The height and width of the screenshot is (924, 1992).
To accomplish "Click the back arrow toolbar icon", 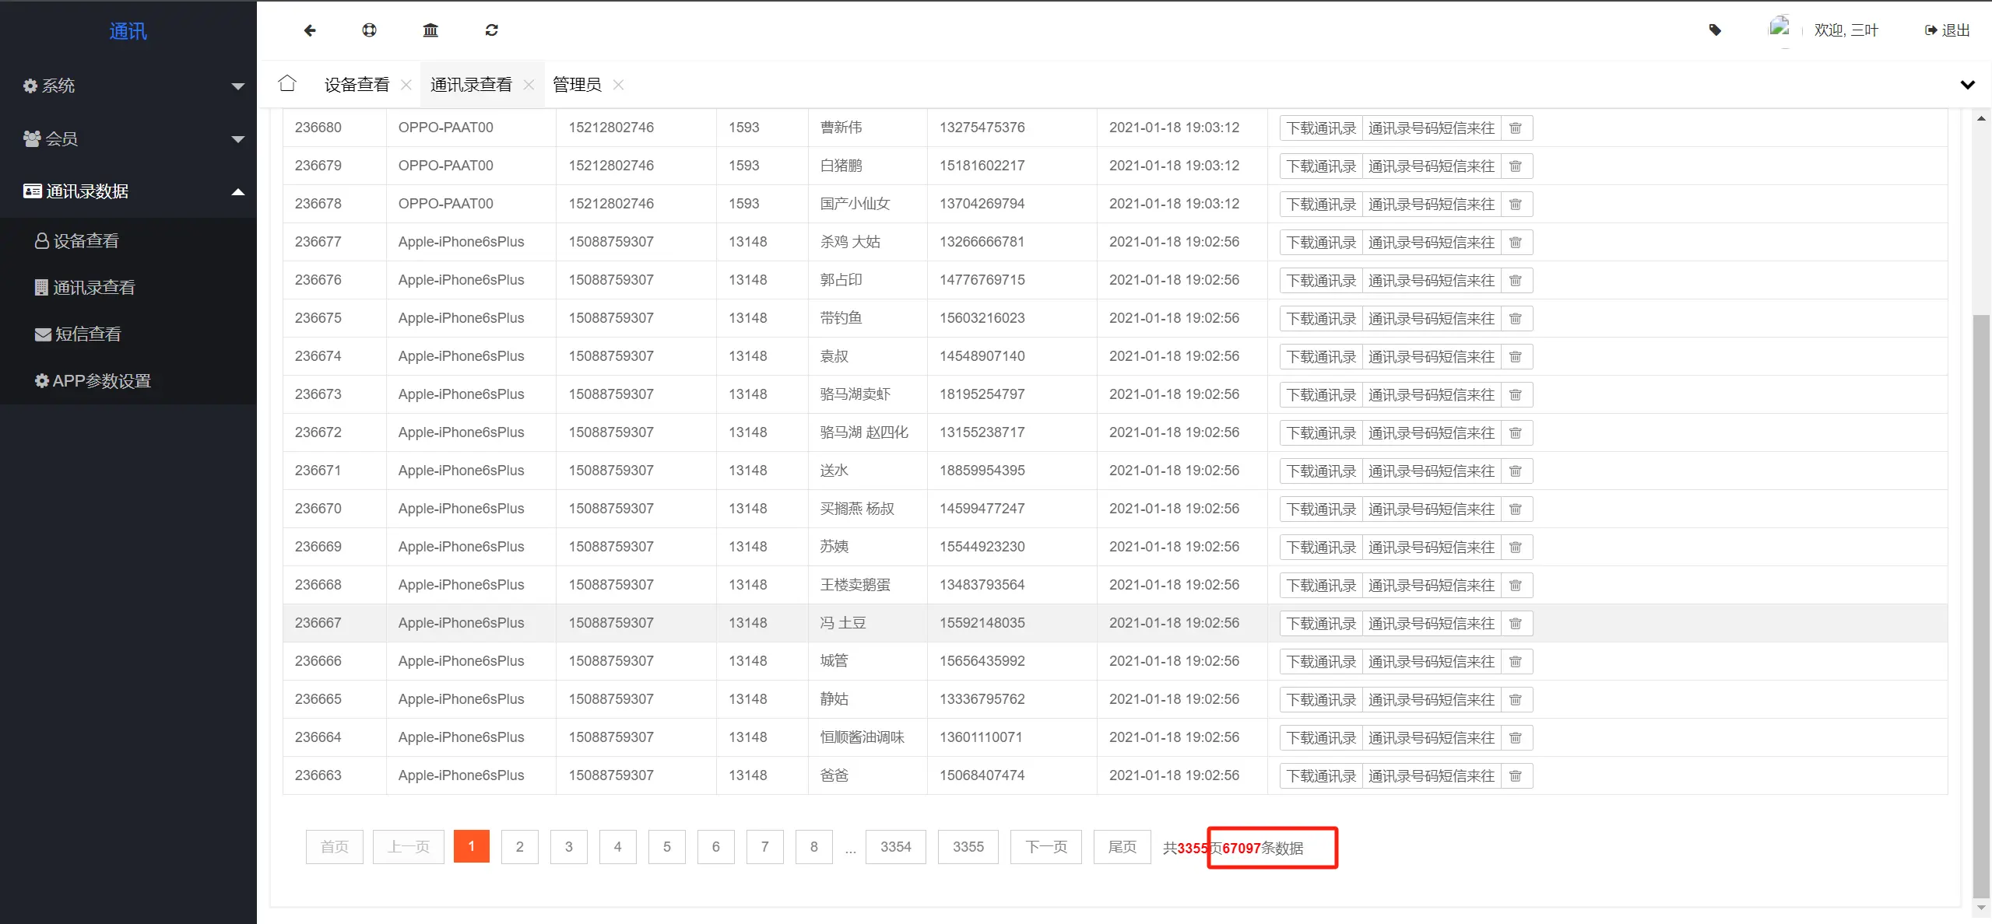I will pos(310,30).
